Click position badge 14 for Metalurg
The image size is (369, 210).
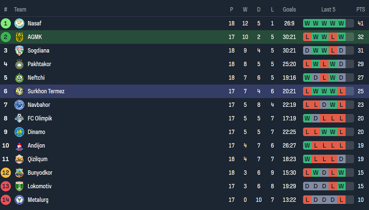pos(6,200)
